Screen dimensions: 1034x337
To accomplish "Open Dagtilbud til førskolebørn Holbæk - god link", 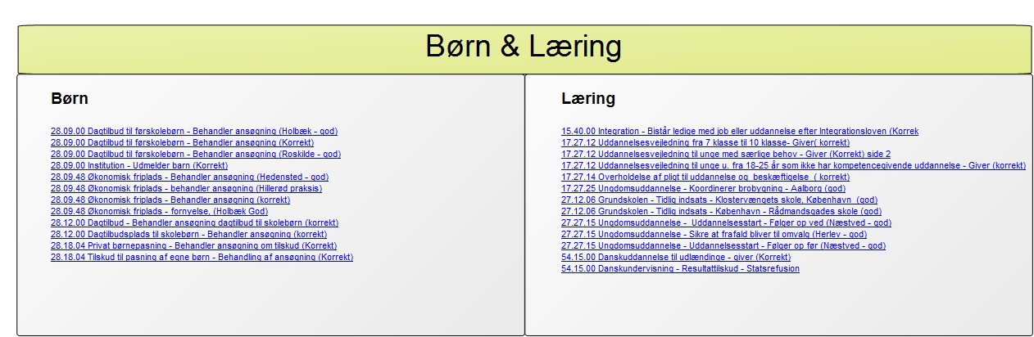I will [x=194, y=131].
